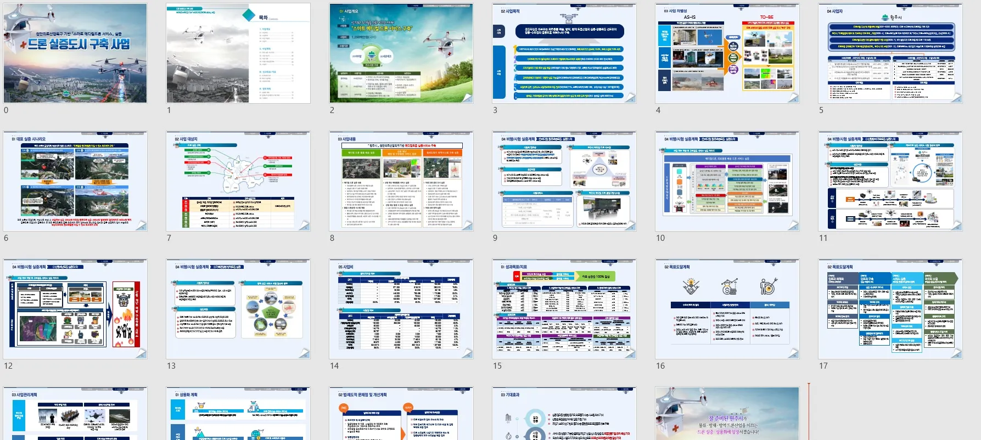
Task: Select slide 6 titled 01 대표 실증 시나리오
Action: pyautogui.click(x=75, y=181)
